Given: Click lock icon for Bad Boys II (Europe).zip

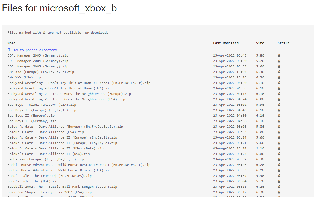Looking at the screenshot, I should [x=279, y=116].
